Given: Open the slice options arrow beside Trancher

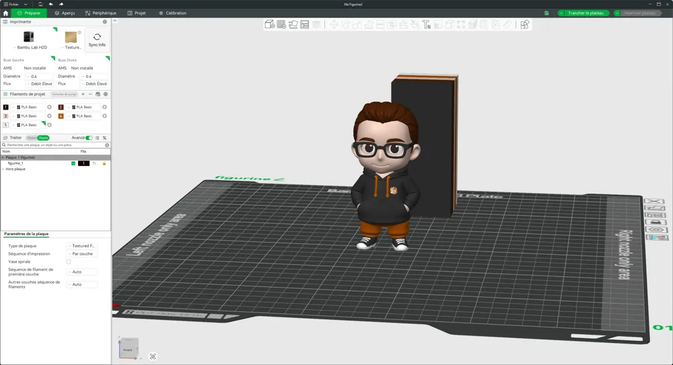Looking at the screenshot, I should 561,13.
